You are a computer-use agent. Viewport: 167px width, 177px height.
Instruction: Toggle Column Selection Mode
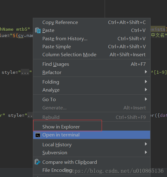(91, 55)
